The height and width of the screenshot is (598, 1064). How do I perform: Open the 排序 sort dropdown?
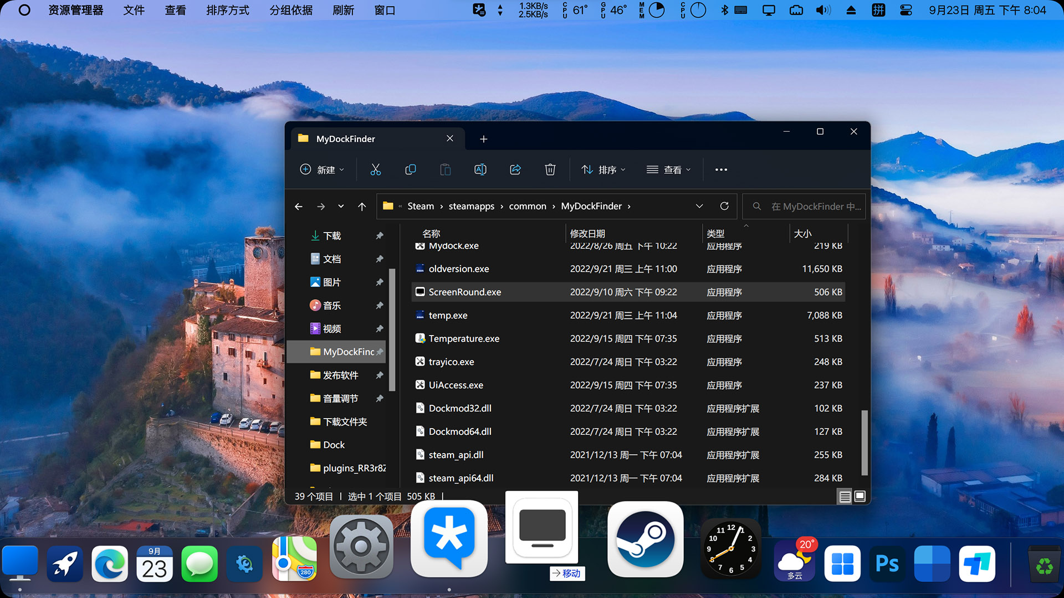point(603,169)
